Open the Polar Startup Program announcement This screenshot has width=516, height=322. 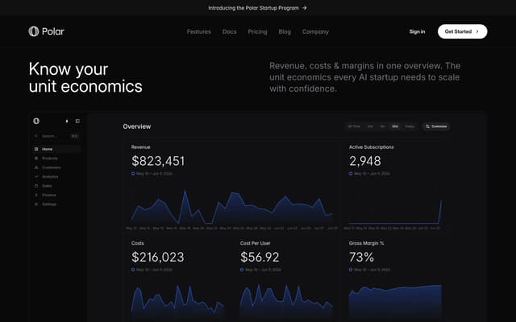(257, 8)
